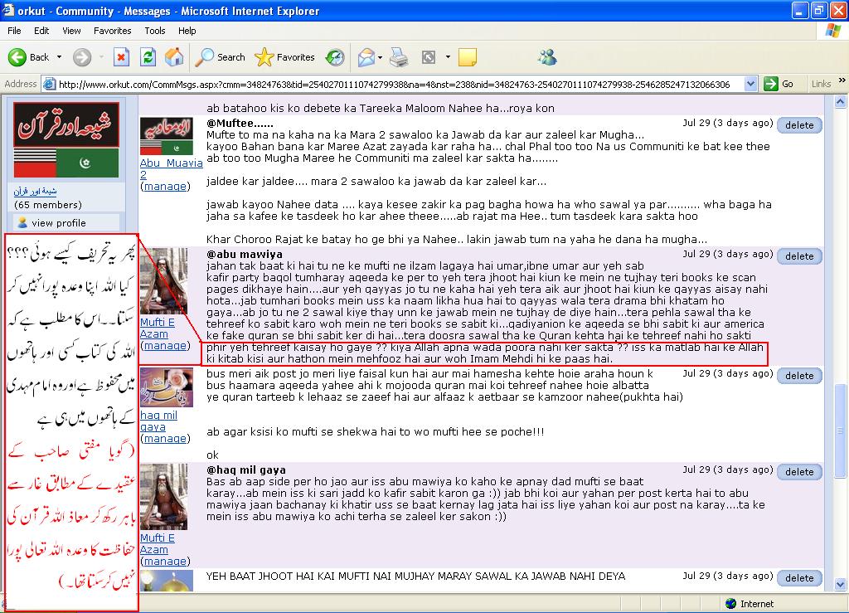Expand the Mail button dropdown arrow
Screen dimensions: 849x613
(x=380, y=57)
